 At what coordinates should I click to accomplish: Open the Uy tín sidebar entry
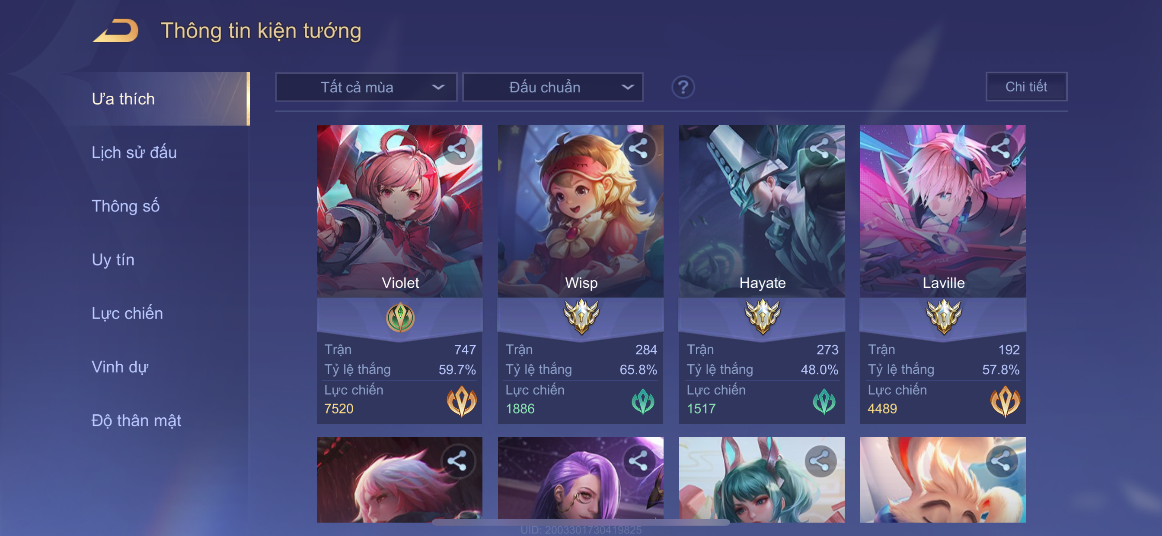coord(113,259)
